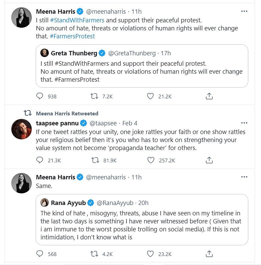Expand more options on the 'Same.' tweet
Viewport: 261px width, 265px height.
tap(244, 177)
